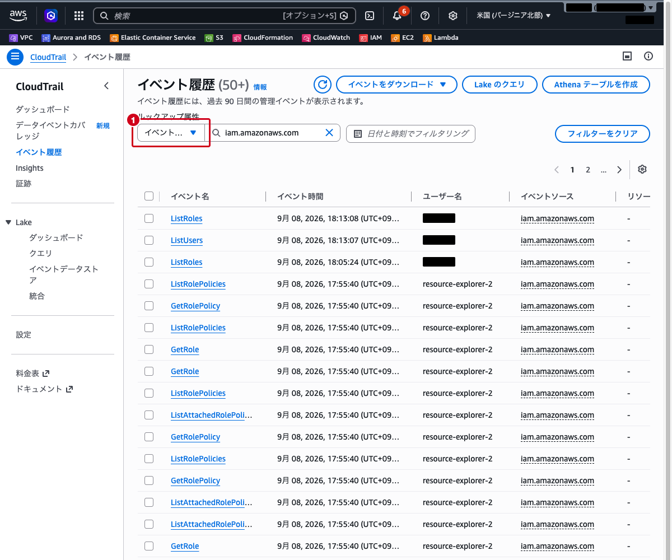Open the VPC bookmark shortcut

pos(21,38)
